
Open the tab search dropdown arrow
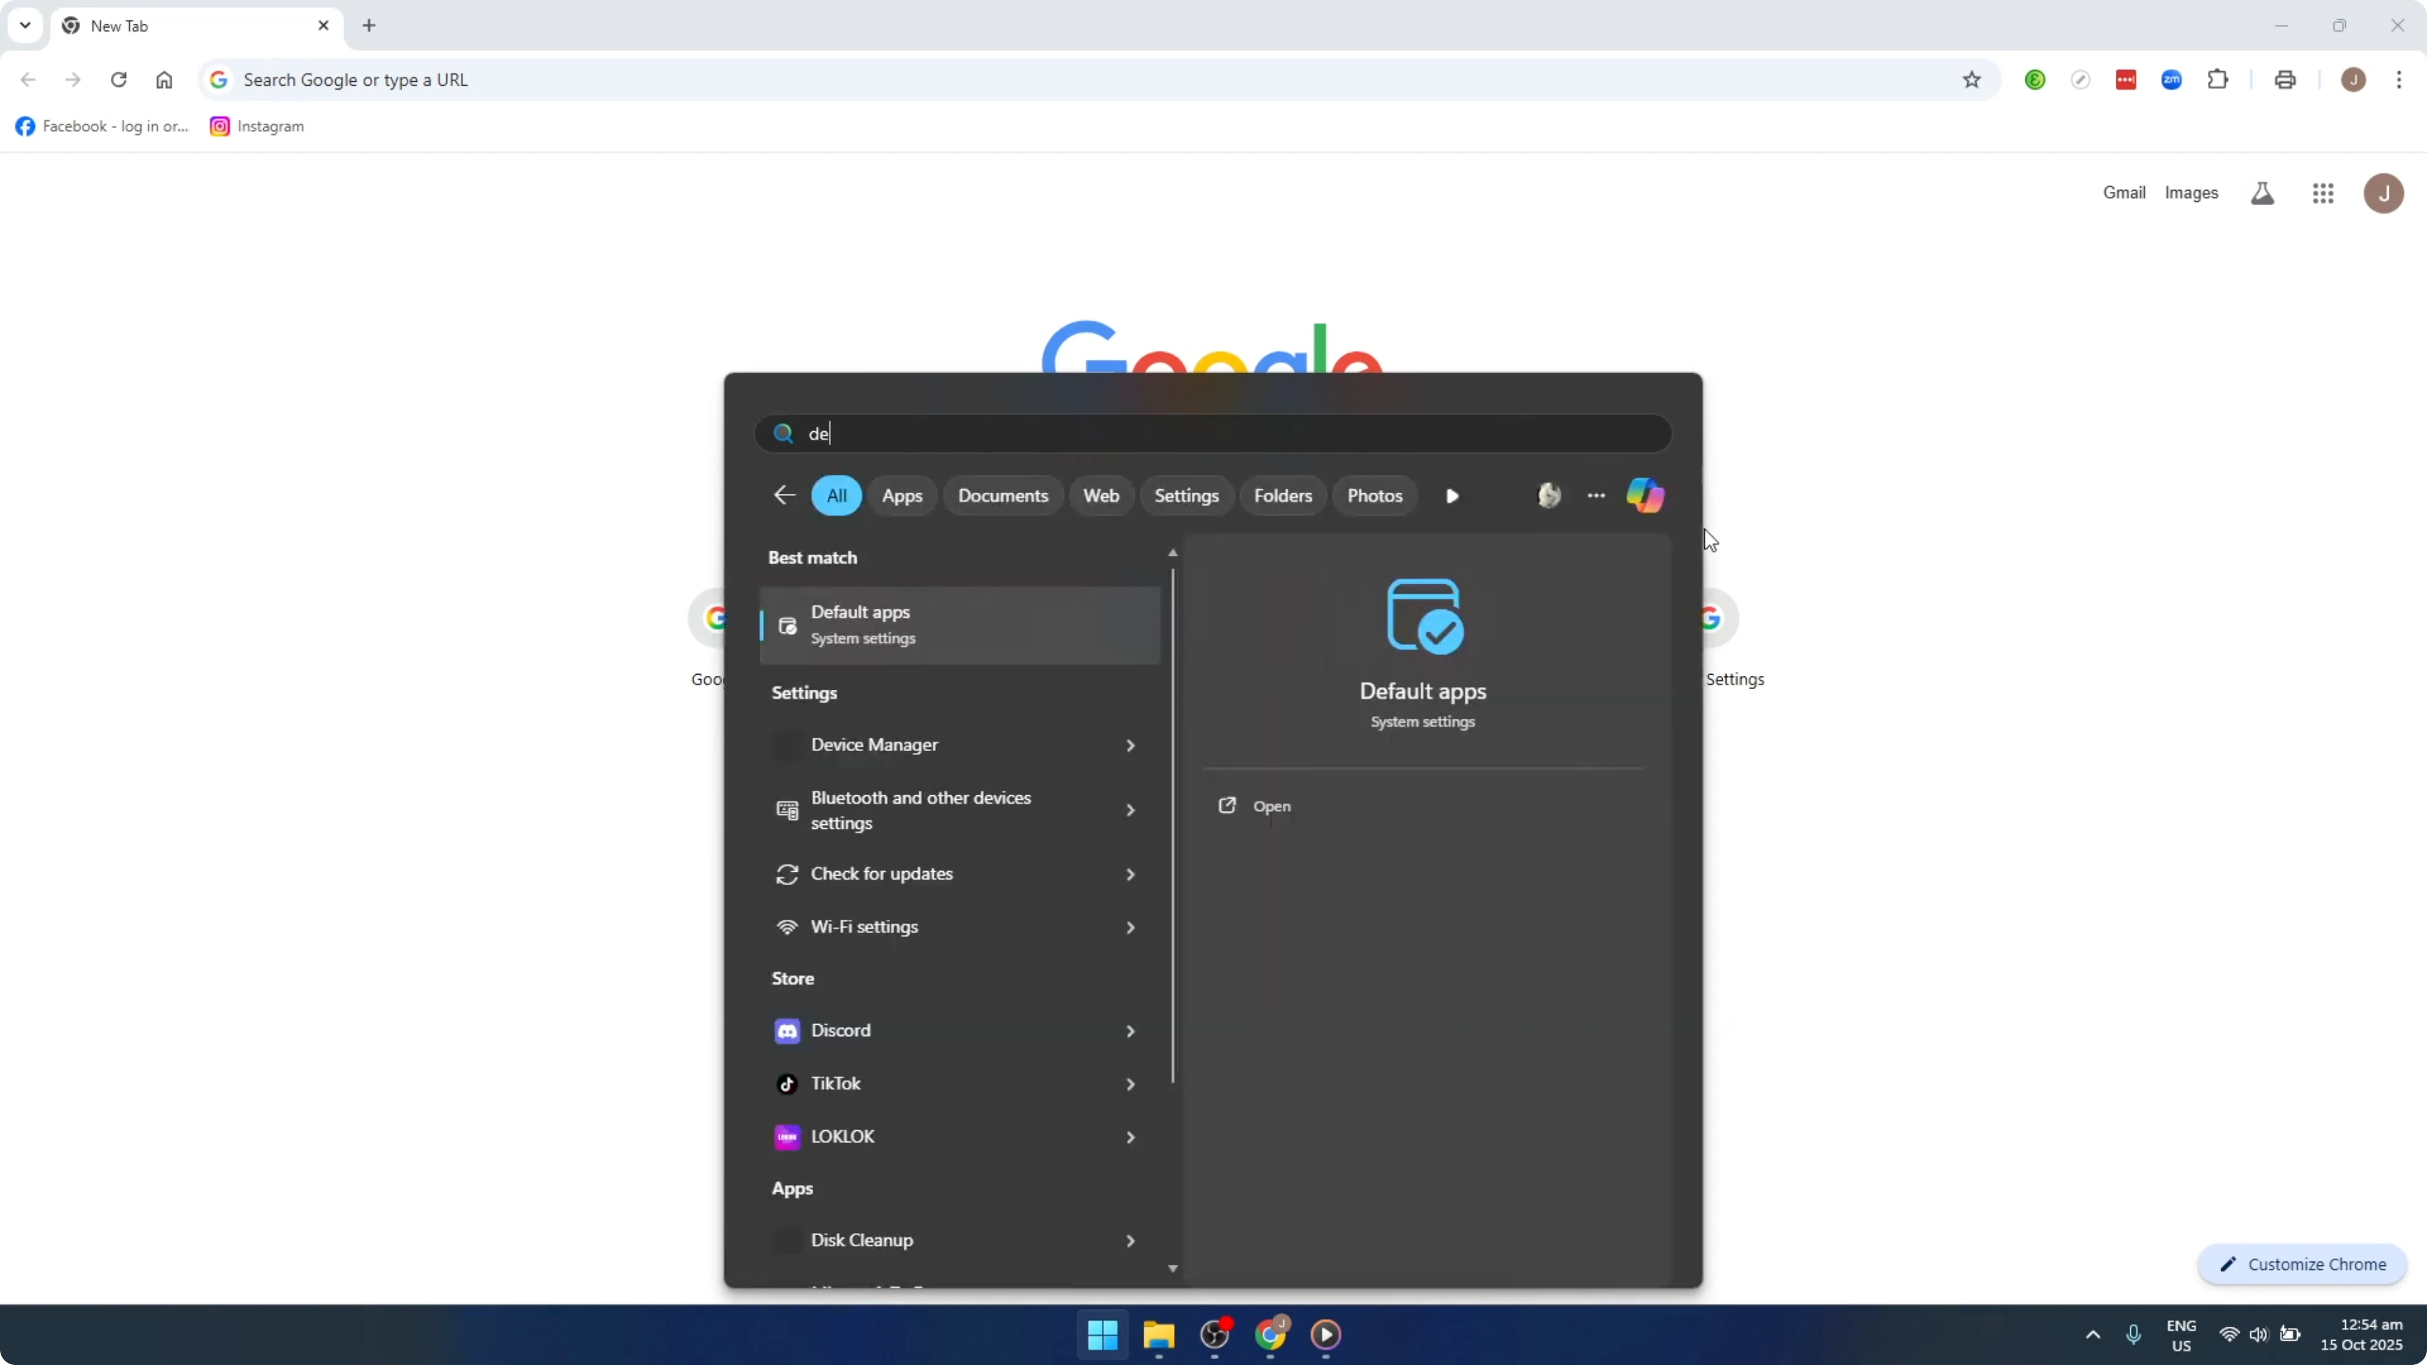(x=26, y=26)
